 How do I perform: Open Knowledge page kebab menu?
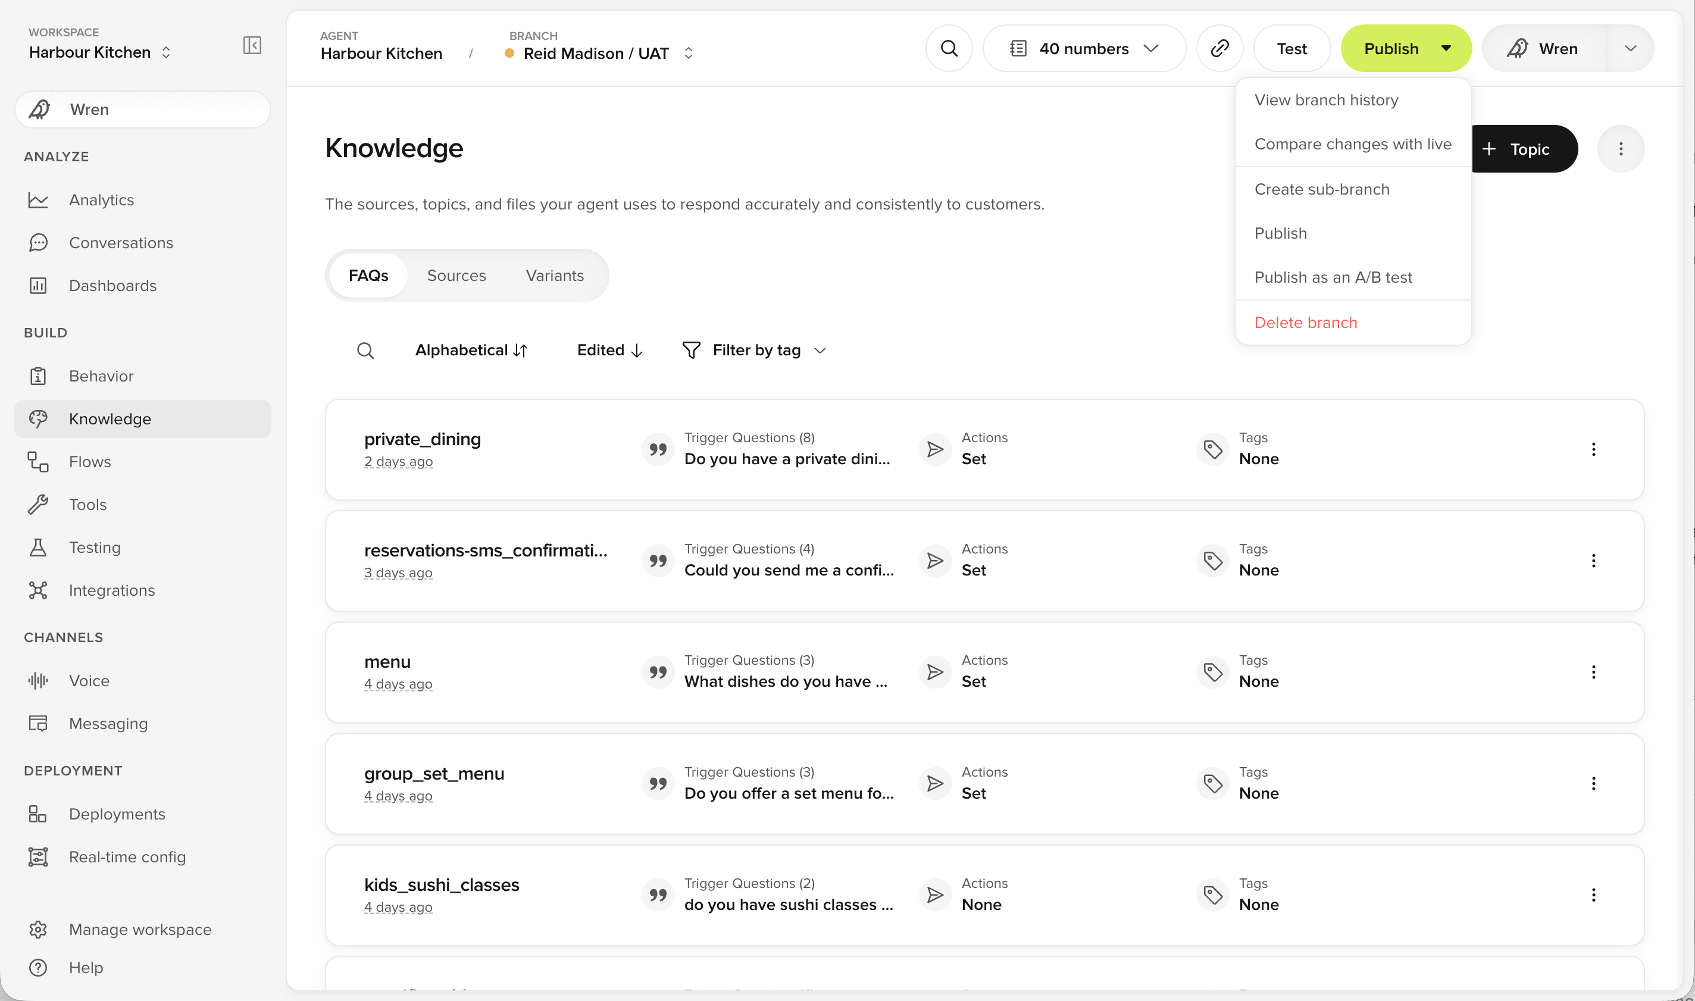coord(1621,148)
